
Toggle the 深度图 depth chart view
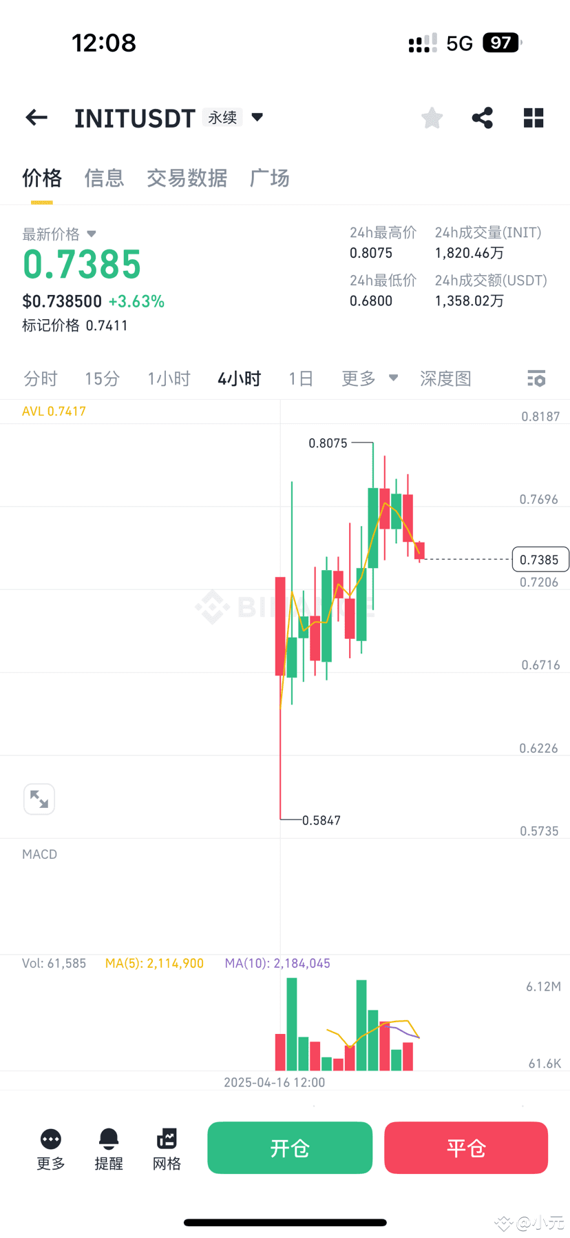click(x=445, y=378)
